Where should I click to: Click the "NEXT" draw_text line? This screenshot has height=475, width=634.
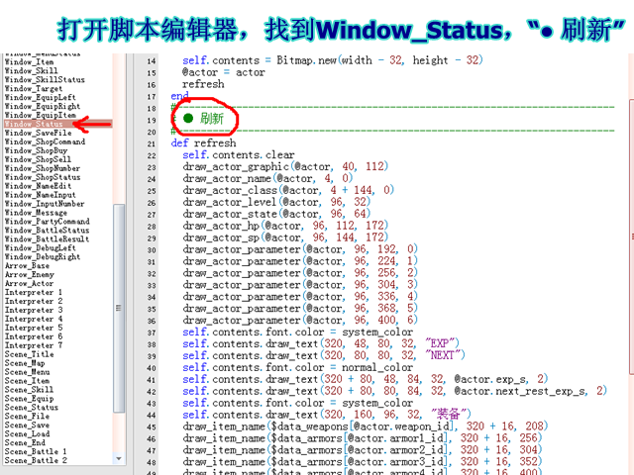click(x=324, y=356)
